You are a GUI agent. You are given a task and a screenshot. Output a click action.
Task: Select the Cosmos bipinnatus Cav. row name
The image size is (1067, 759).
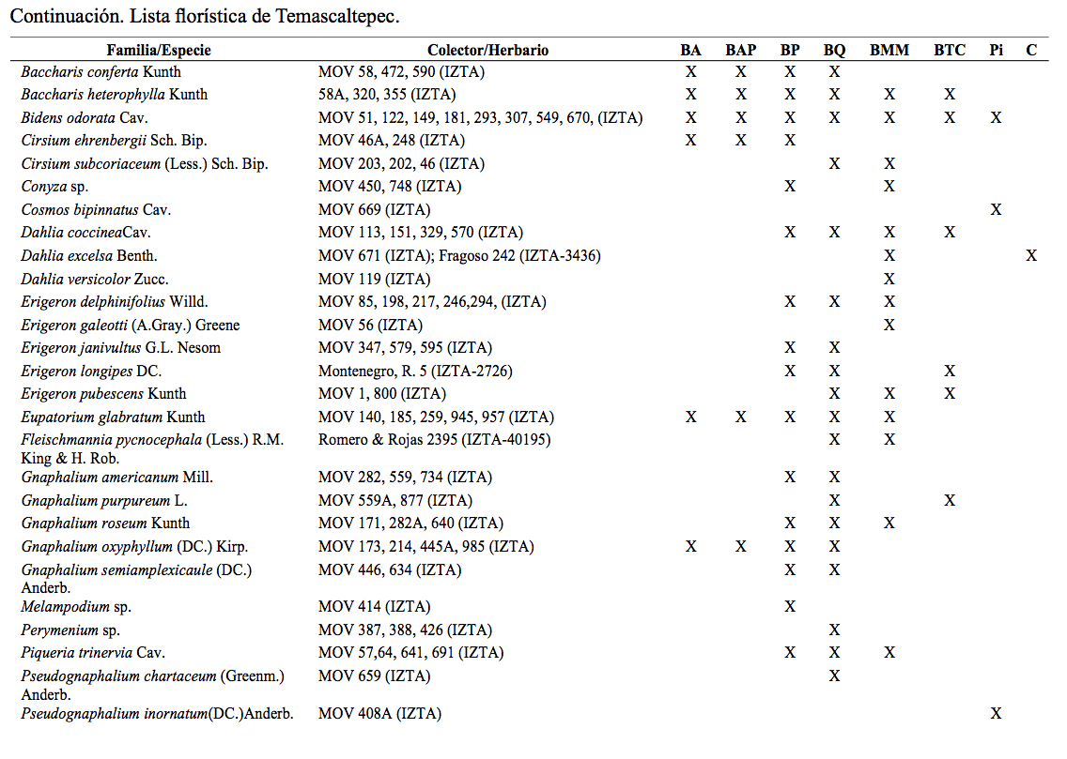pos(96,209)
